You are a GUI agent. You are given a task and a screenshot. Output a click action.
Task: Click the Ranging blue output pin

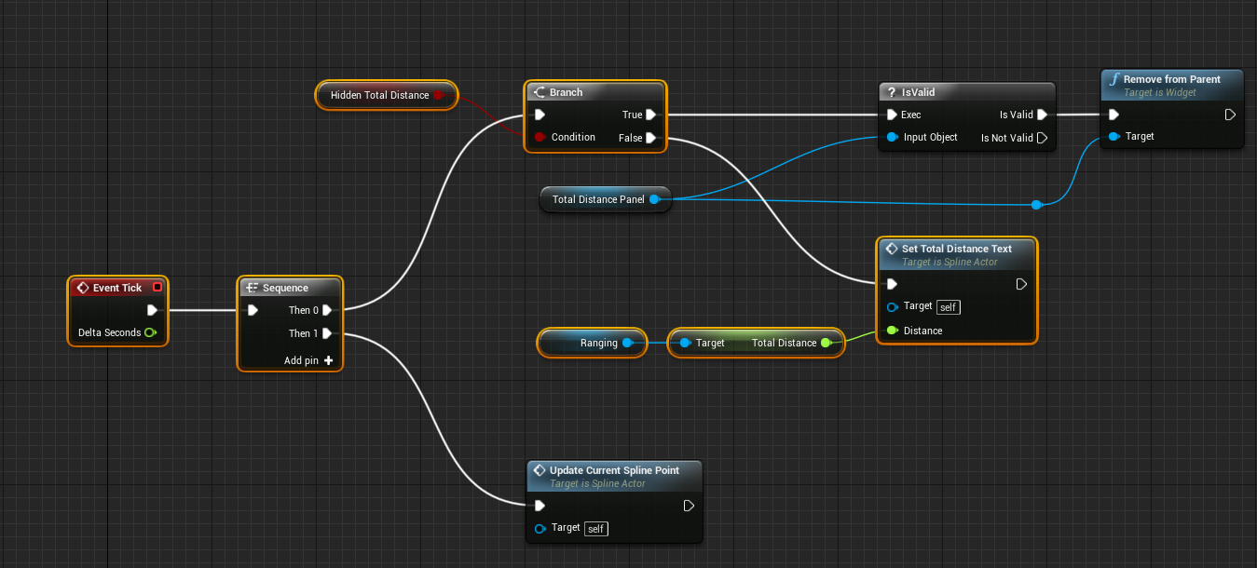628,343
